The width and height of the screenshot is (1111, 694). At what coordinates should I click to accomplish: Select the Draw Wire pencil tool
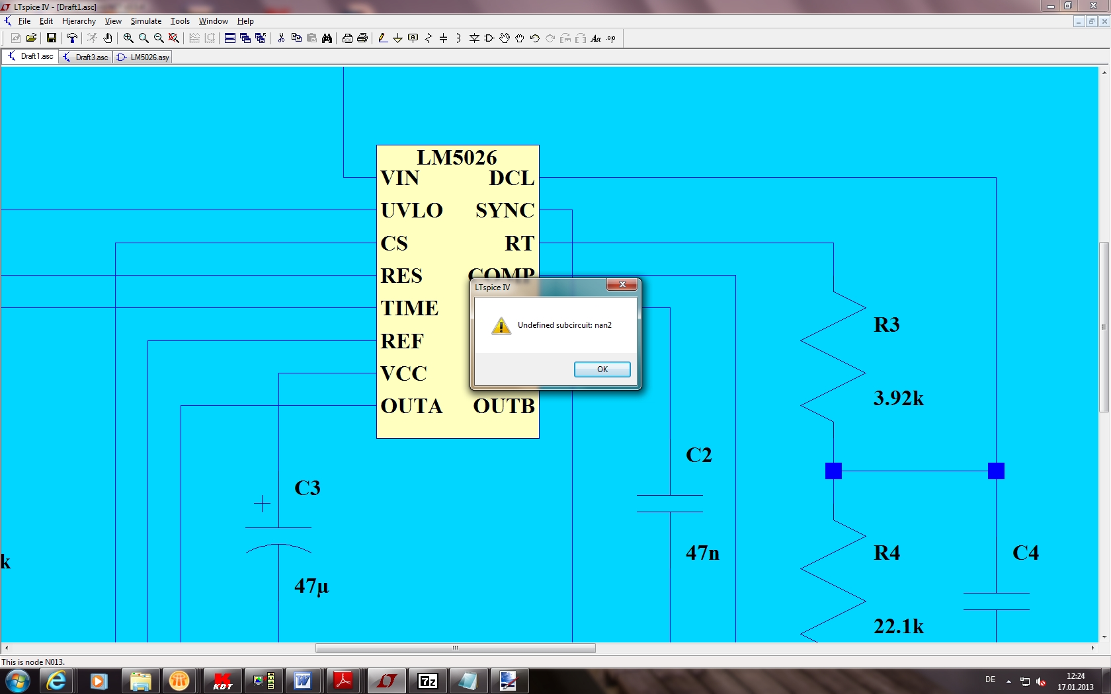382,38
